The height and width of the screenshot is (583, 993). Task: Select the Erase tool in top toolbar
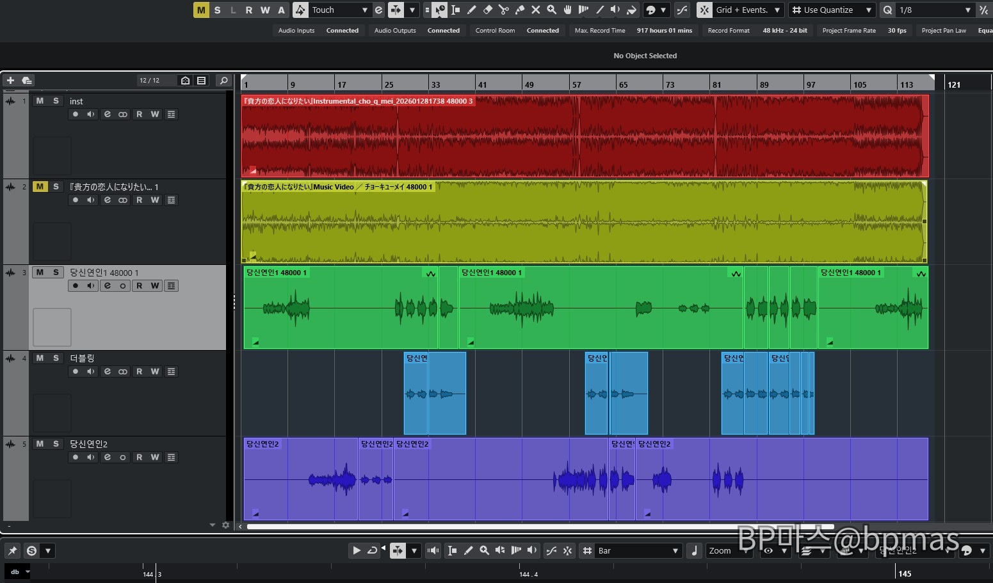pos(488,10)
